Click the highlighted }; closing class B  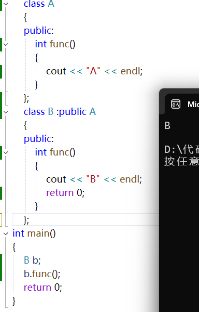(x=26, y=220)
